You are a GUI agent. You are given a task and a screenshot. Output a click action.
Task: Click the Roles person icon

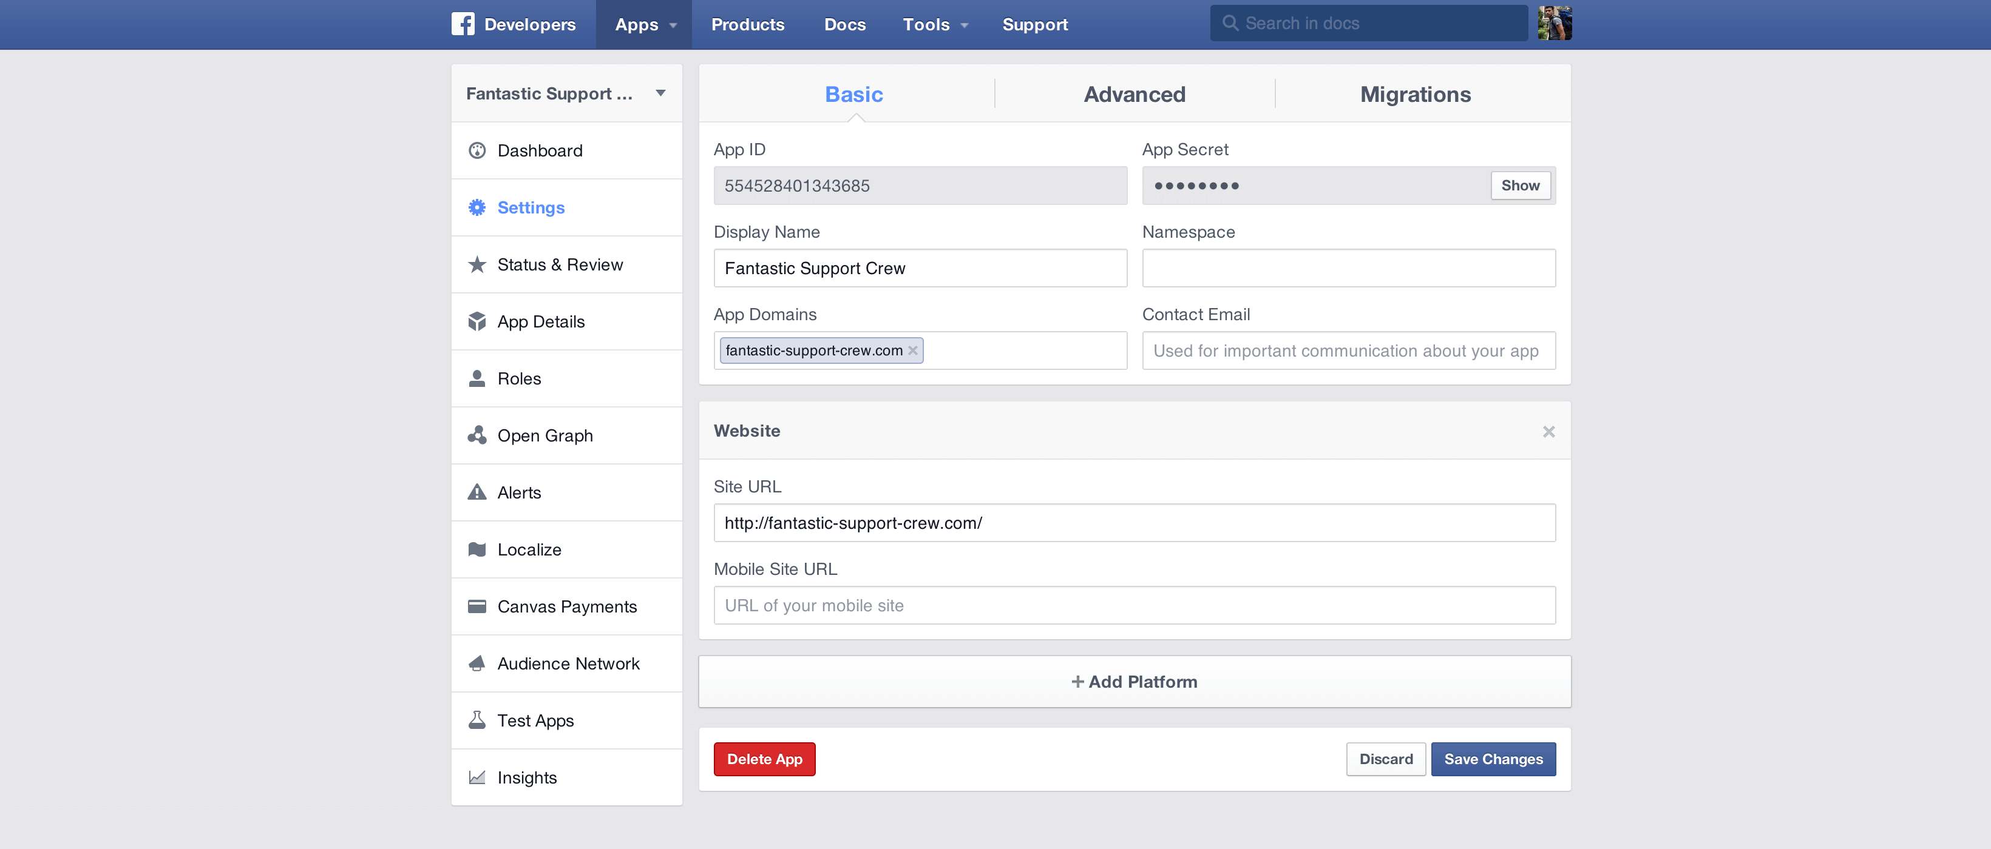pyautogui.click(x=477, y=378)
